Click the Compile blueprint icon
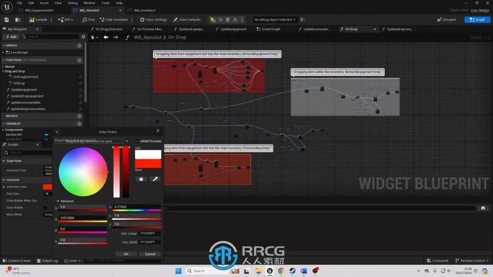Image resolution: width=493 pixels, height=277 pixels. click(x=32, y=20)
